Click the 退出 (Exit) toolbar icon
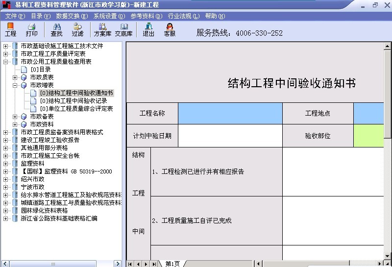 (148, 29)
